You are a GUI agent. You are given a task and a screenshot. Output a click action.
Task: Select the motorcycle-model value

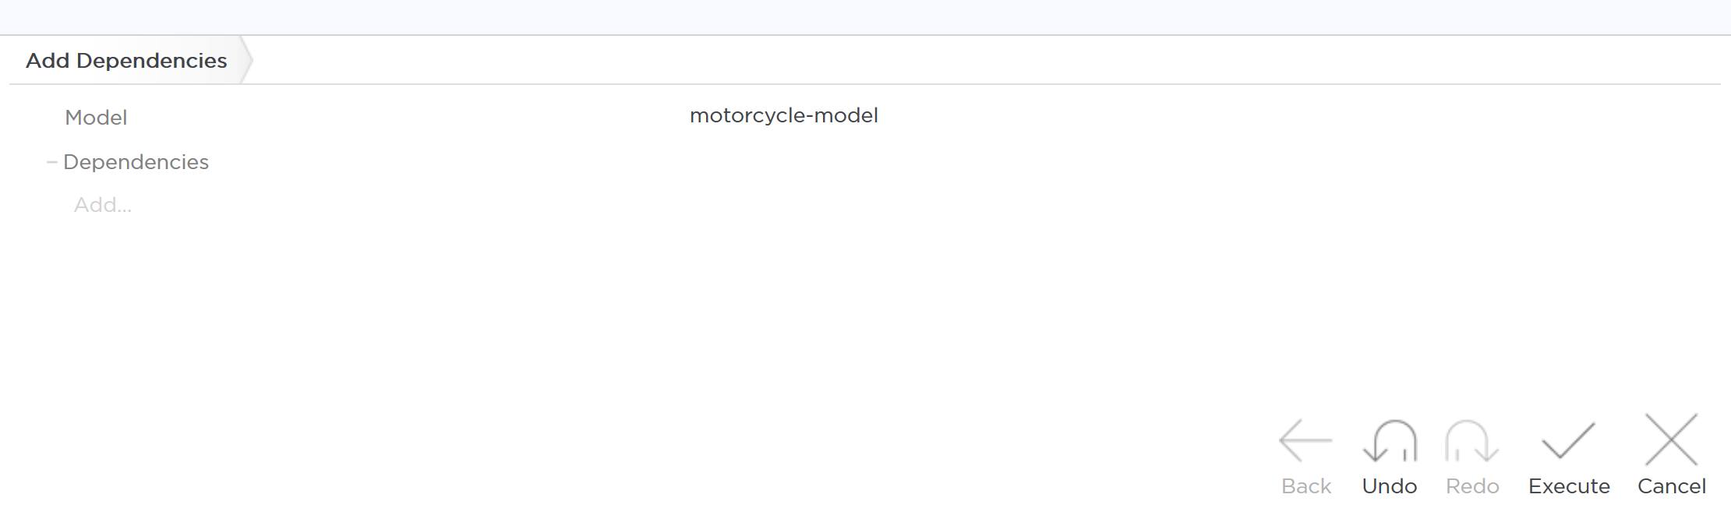click(783, 116)
